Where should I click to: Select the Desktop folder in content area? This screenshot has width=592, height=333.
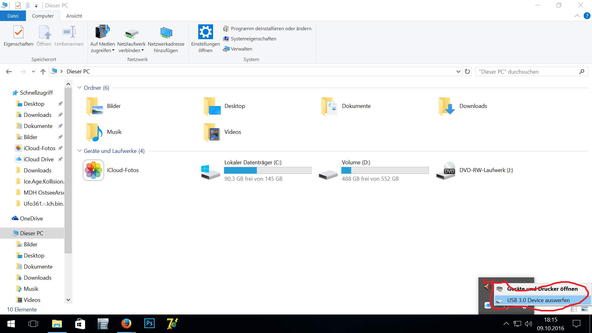point(224,106)
